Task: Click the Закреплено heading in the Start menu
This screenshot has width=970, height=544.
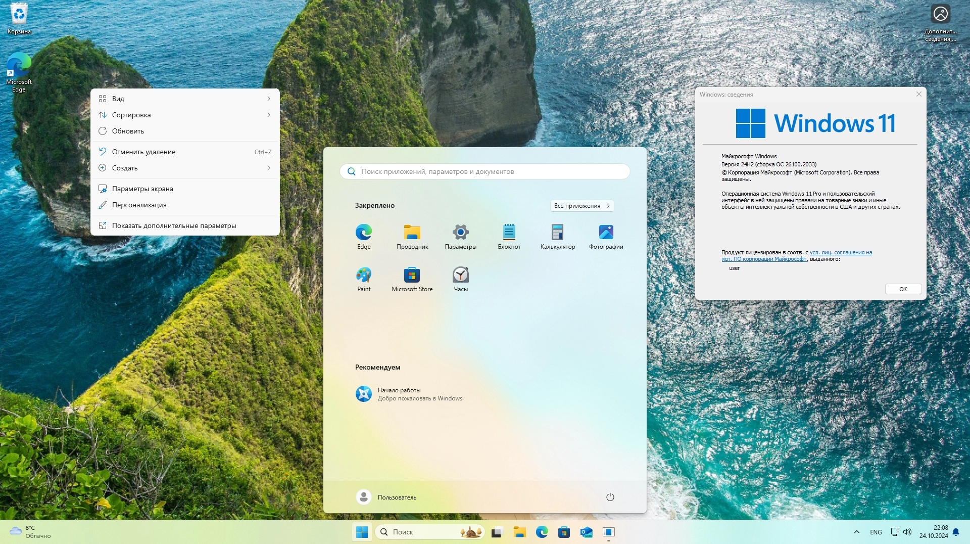Action: (375, 206)
